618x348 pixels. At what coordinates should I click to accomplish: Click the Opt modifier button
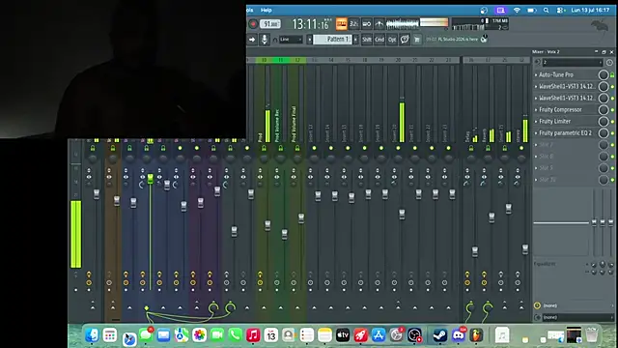click(392, 39)
